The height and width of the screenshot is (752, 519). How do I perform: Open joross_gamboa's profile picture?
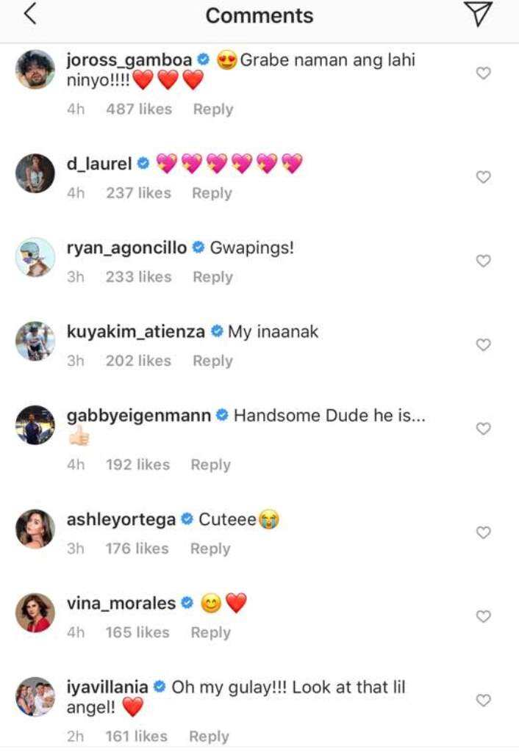(35, 69)
